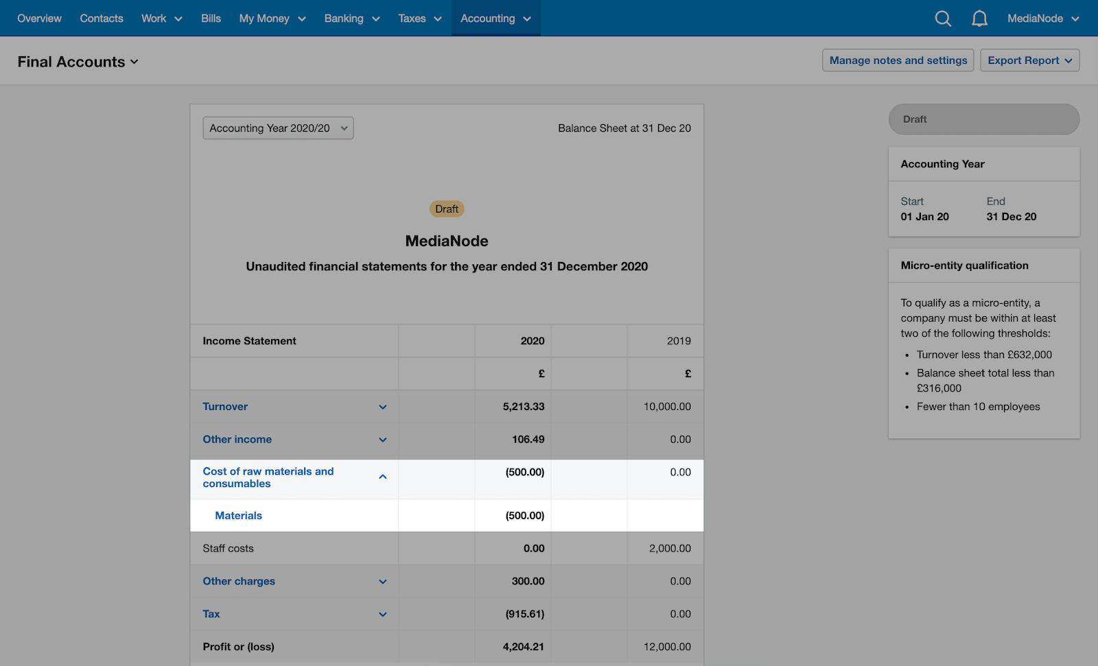Open the Accounting Year 2020/20 selector
Screen dimensions: 1098x666
coord(277,128)
